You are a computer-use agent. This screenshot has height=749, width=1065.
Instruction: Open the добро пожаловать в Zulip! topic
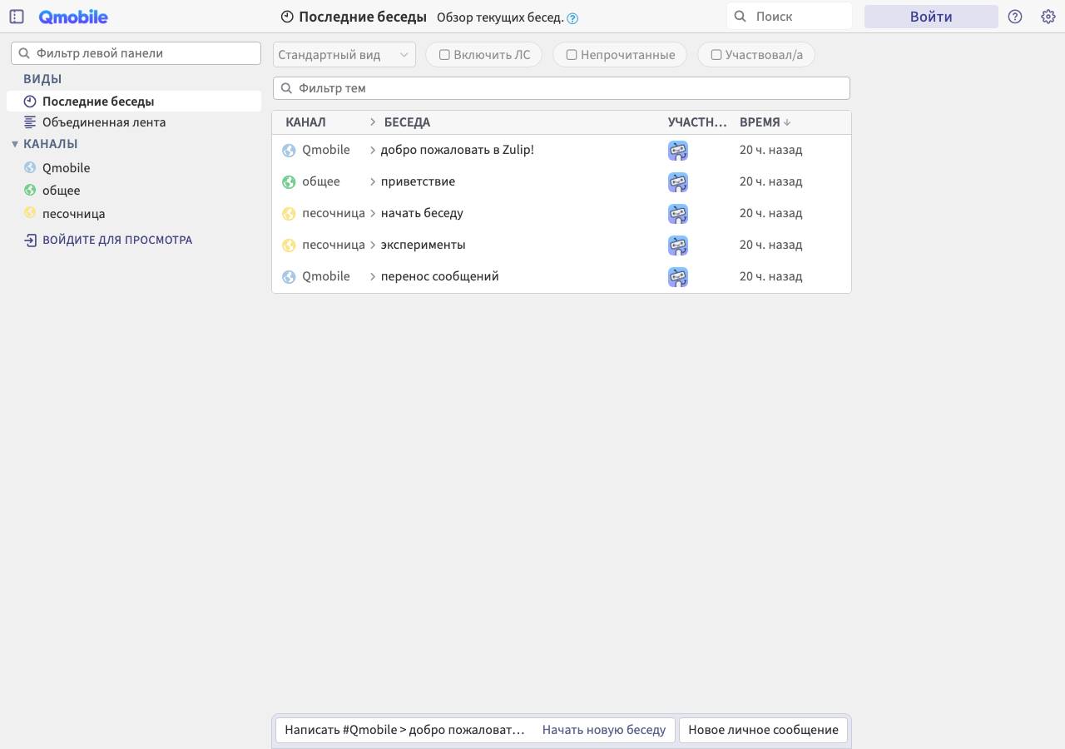pyautogui.click(x=458, y=150)
